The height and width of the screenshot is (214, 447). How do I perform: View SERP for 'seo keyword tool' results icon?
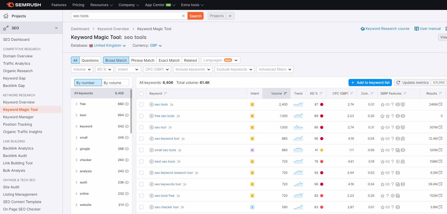(x=440, y=139)
